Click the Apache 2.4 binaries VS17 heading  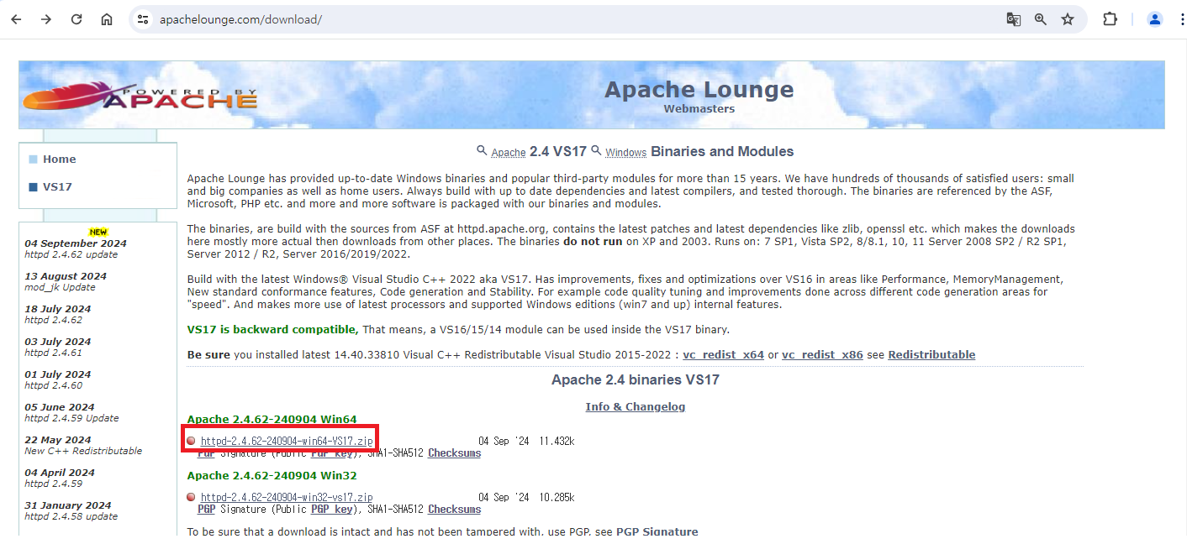636,380
